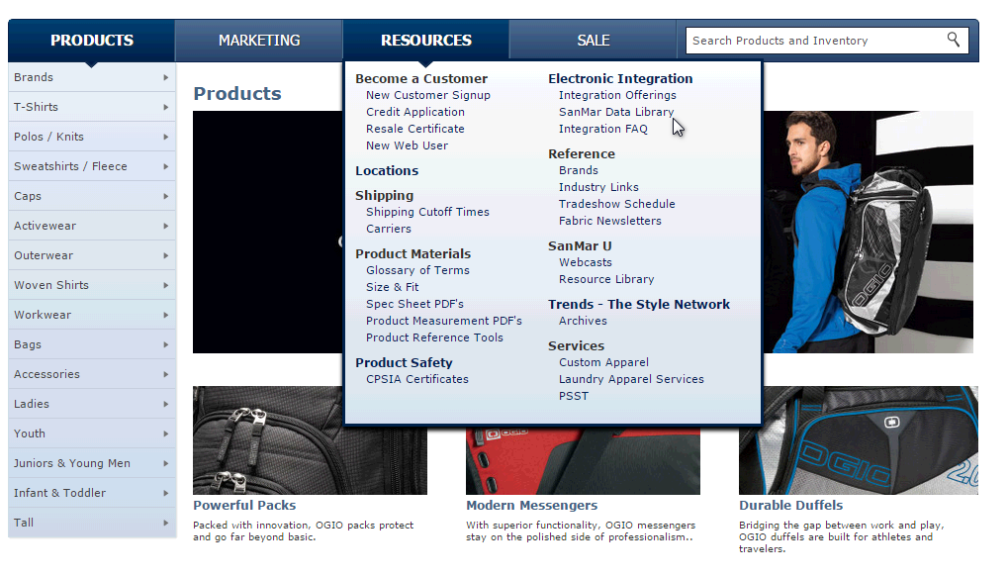
Task: Expand the Caps category arrow
Action: [x=165, y=196]
